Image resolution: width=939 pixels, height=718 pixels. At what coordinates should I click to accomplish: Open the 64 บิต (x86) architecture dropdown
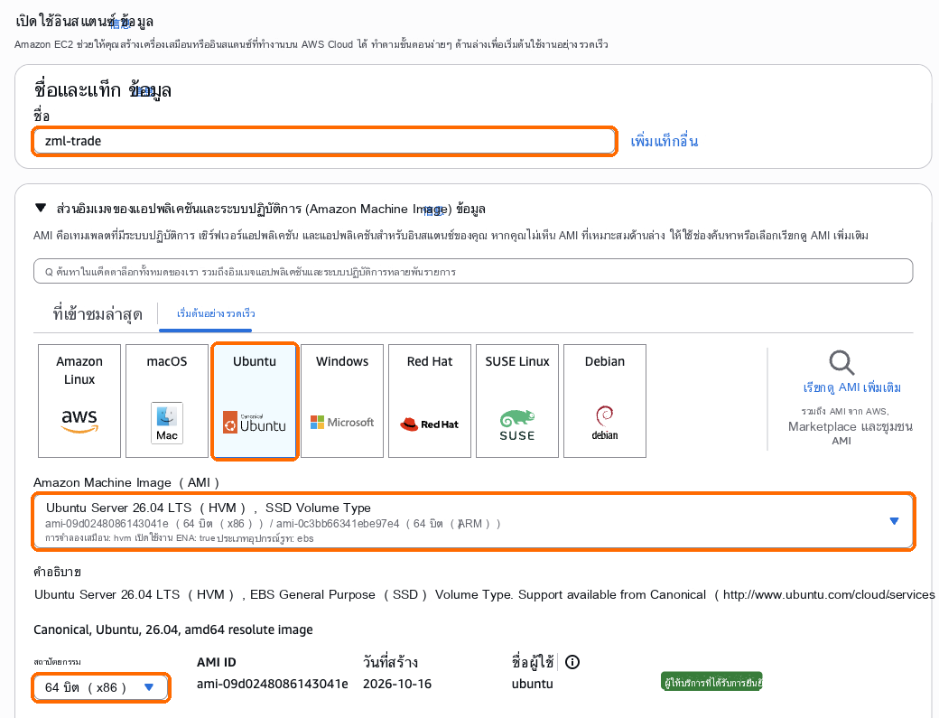pos(100,687)
